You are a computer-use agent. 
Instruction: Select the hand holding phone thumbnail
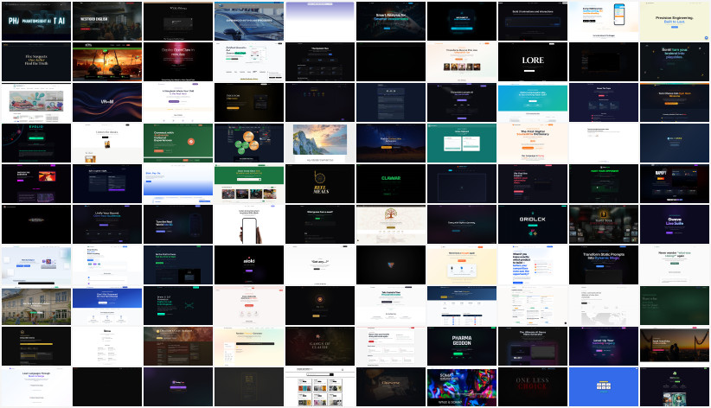(x=249, y=225)
